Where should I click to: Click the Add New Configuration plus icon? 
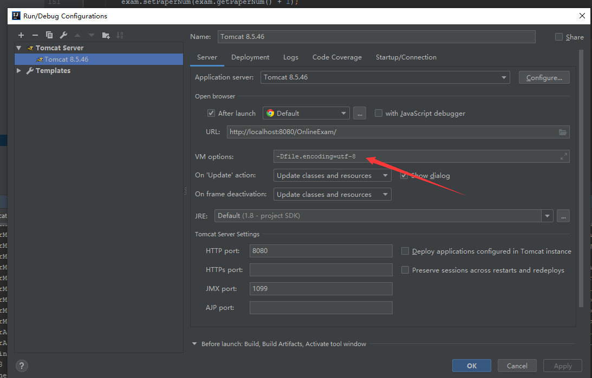point(21,35)
